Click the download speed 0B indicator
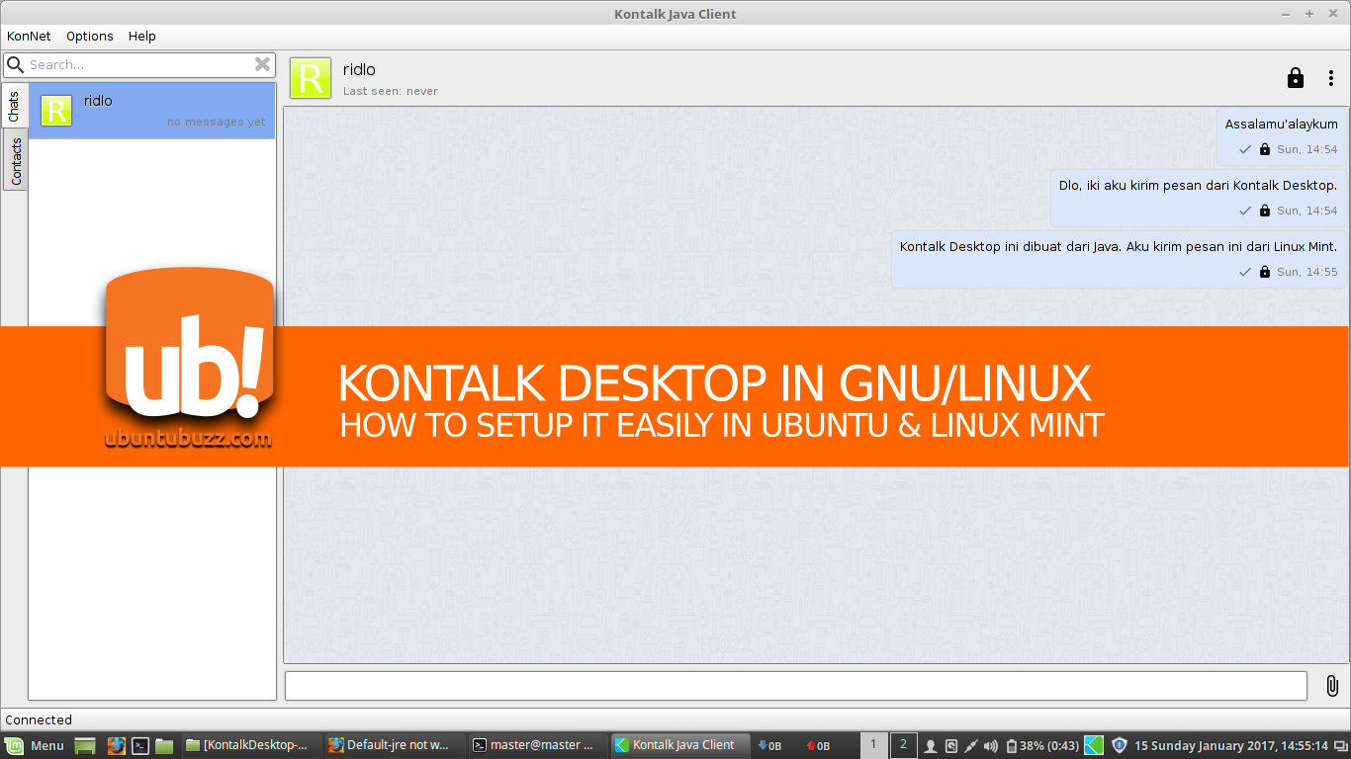 tap(769, 746)
